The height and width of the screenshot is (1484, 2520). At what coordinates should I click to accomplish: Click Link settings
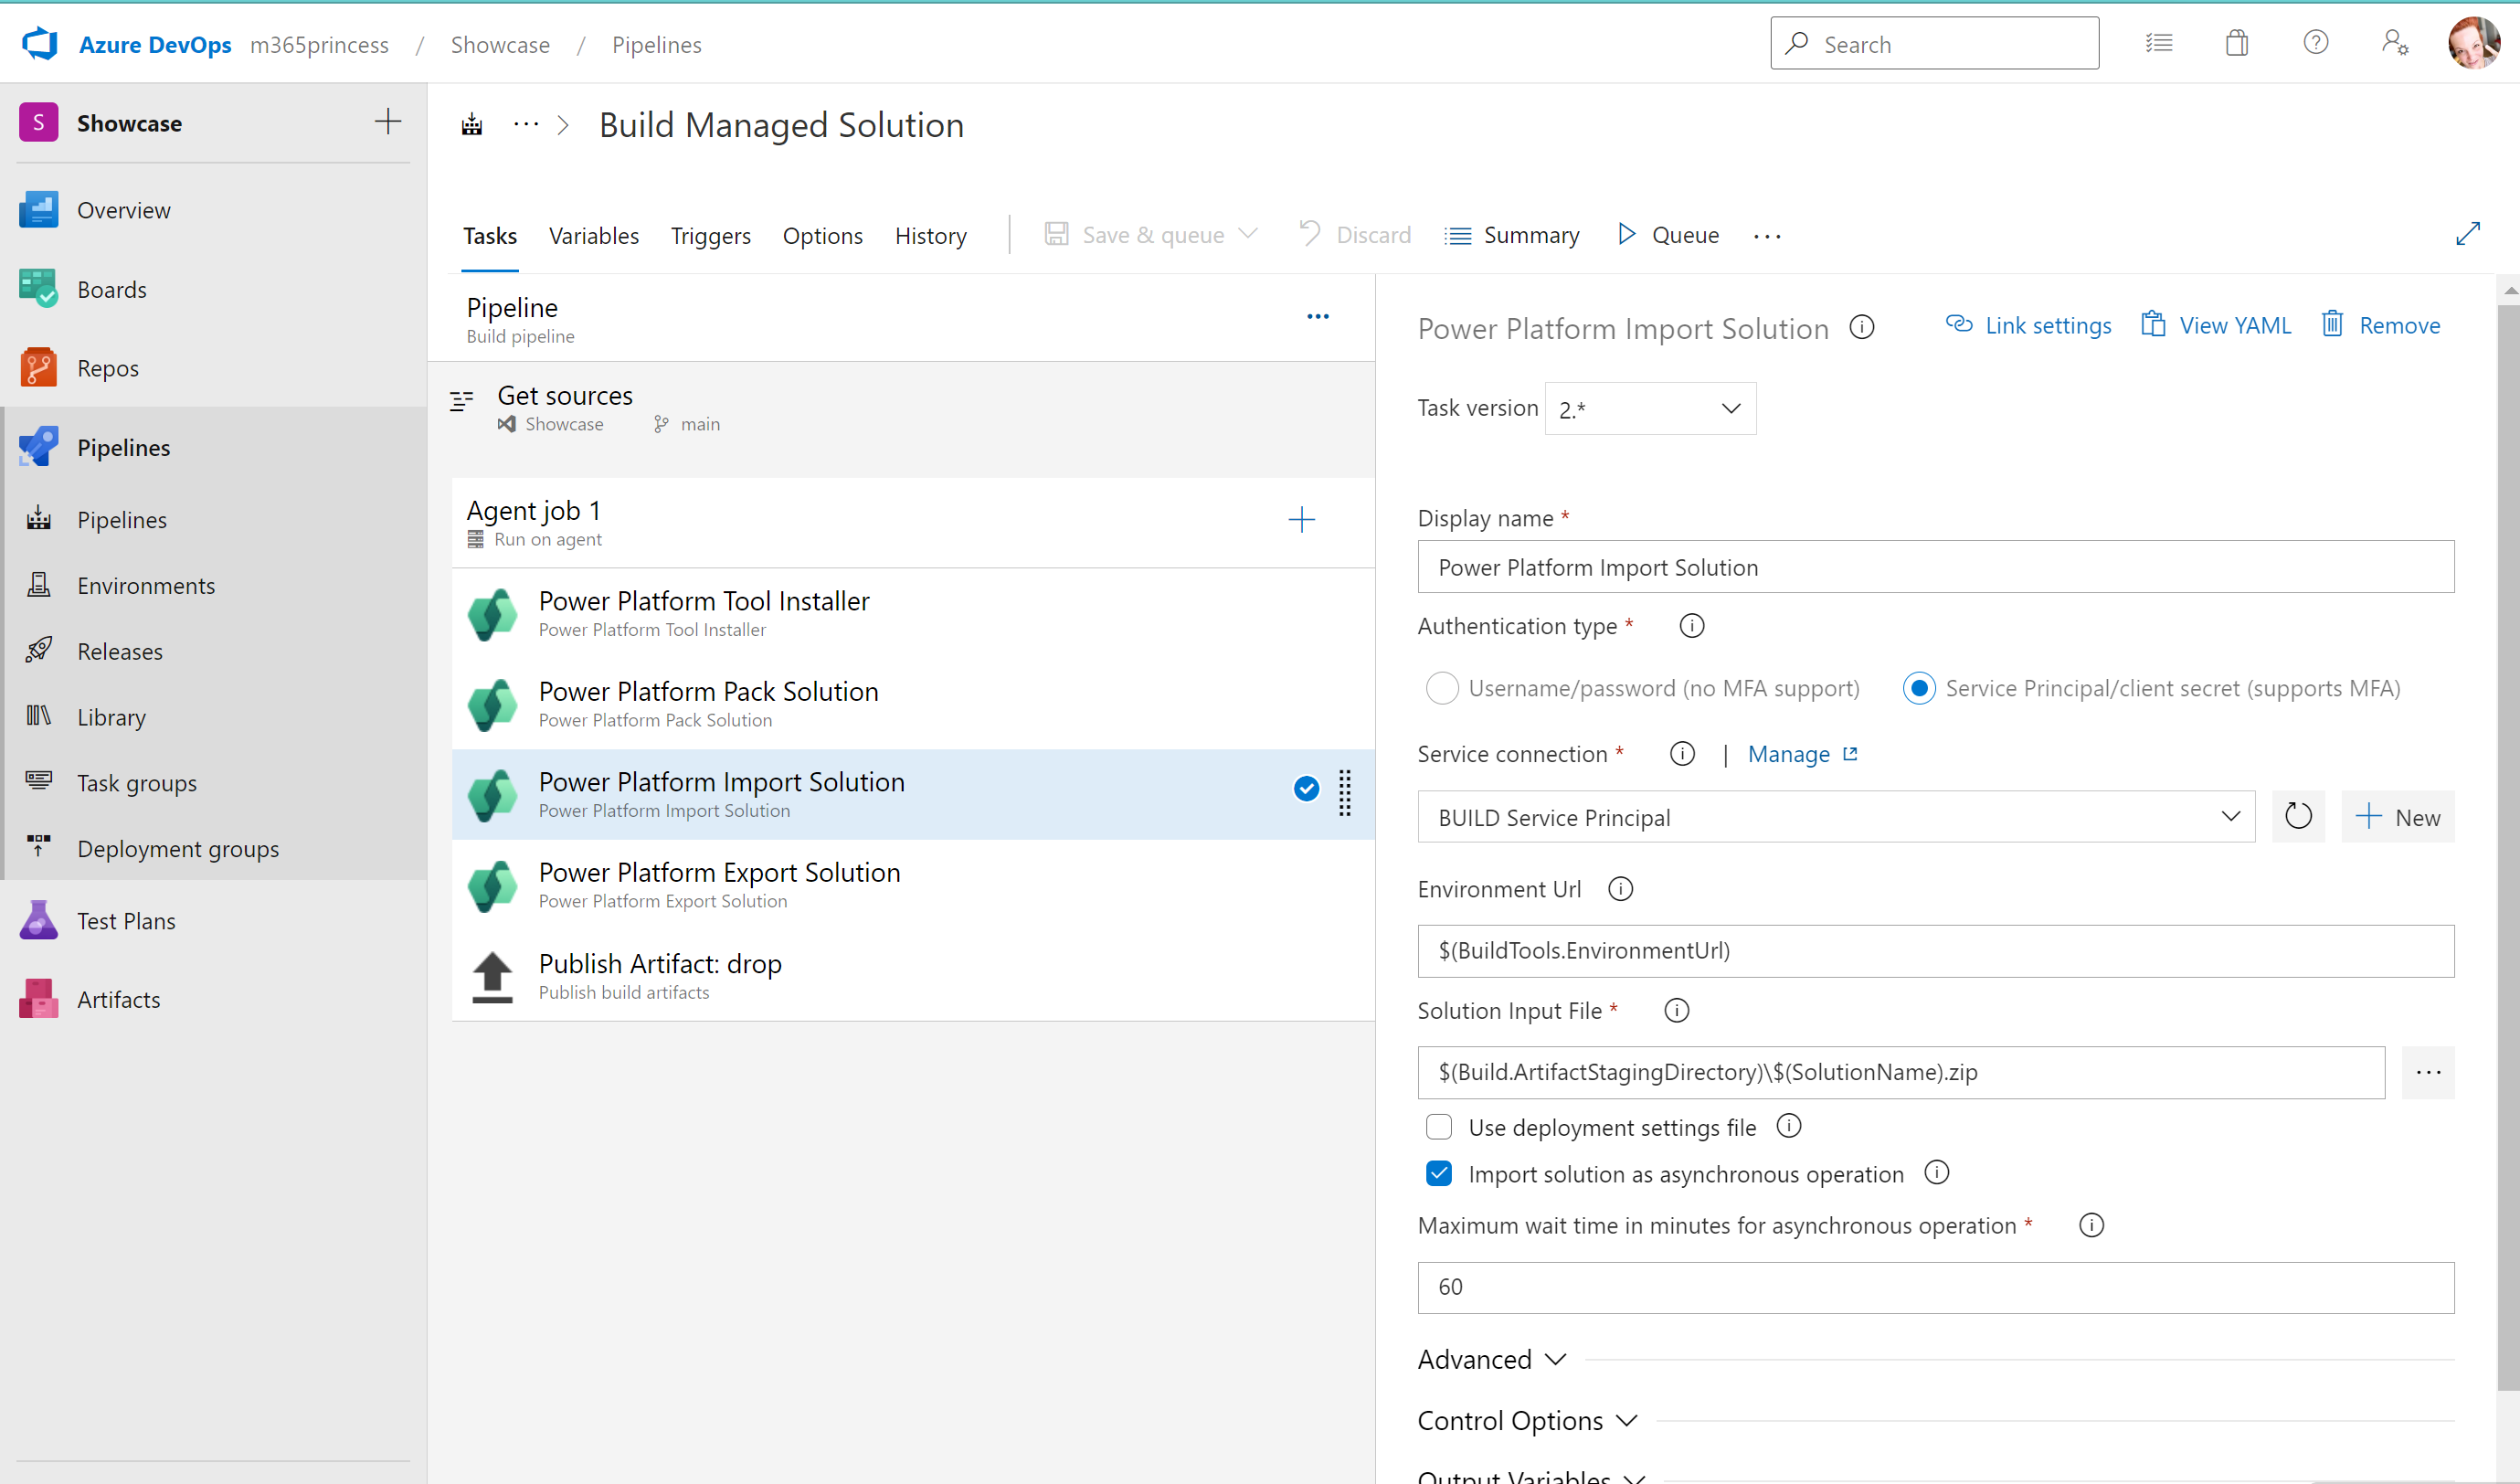[x=2028, y=325]
